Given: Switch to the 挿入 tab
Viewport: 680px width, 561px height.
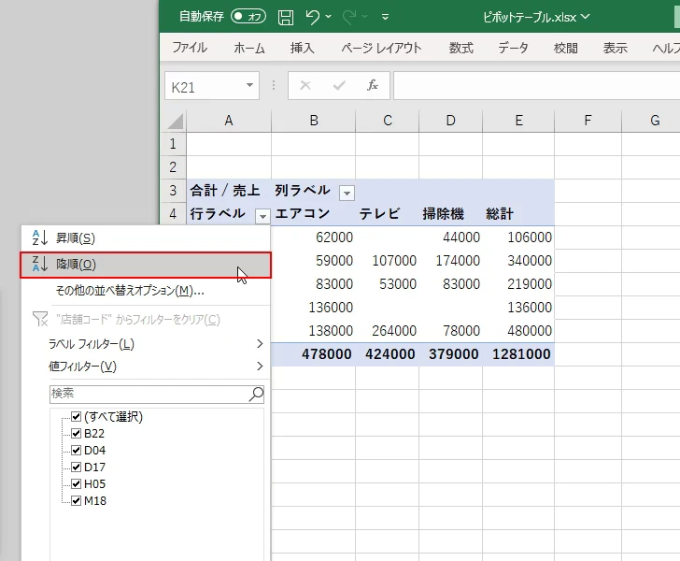Looking at the screenshot, I should (x=303, y=48).
